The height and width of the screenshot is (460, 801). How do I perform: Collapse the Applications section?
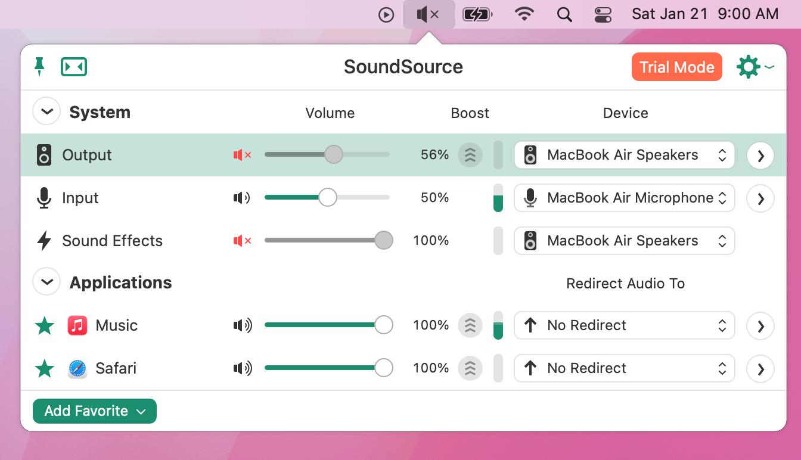(x=46, y=281)
